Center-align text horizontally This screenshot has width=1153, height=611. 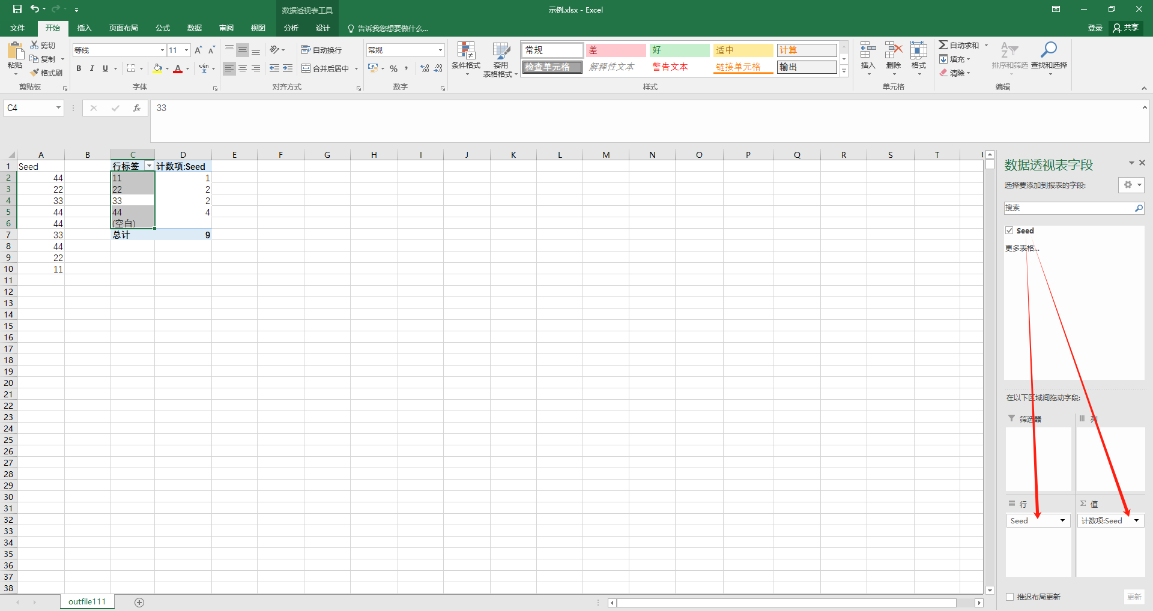click(243, 68)
